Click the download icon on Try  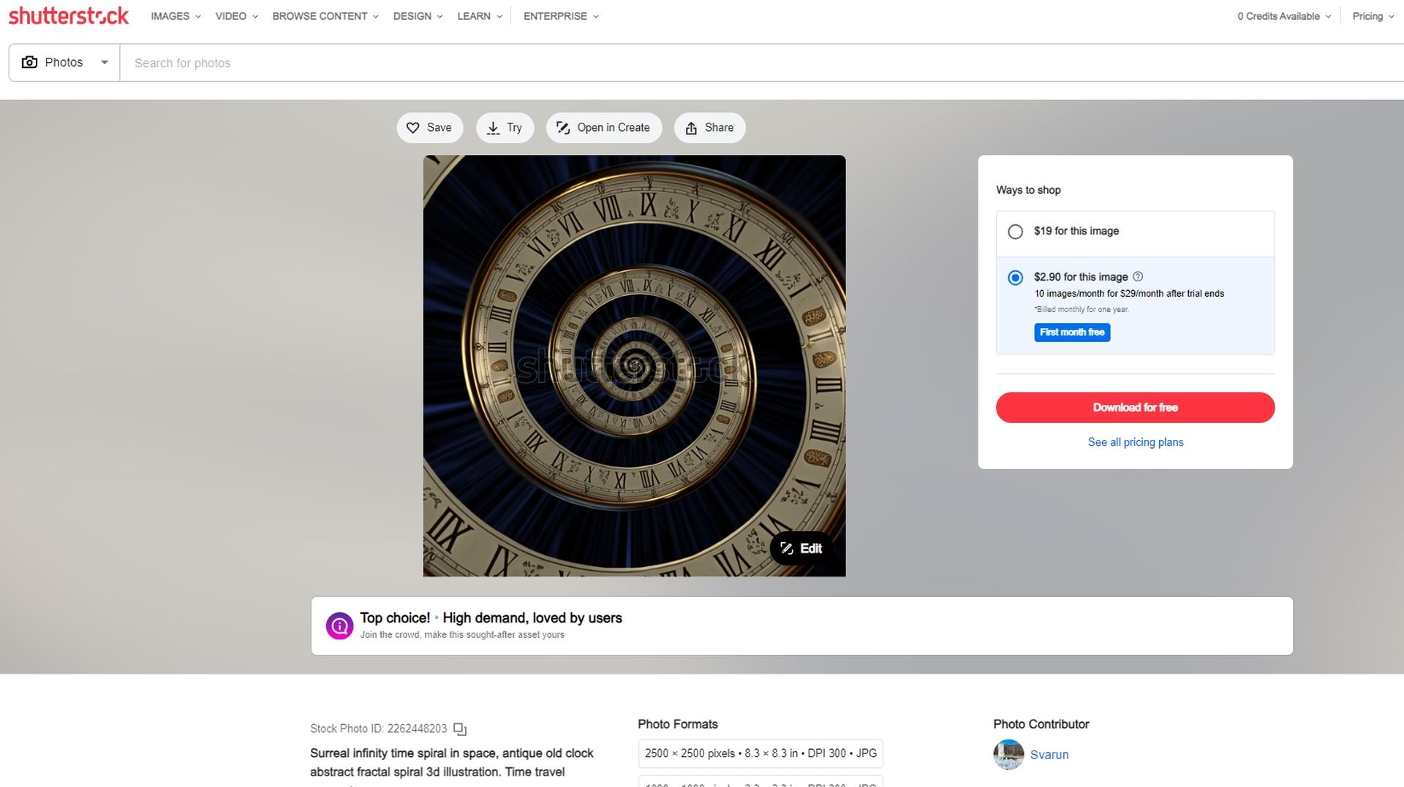click(494, 128)
